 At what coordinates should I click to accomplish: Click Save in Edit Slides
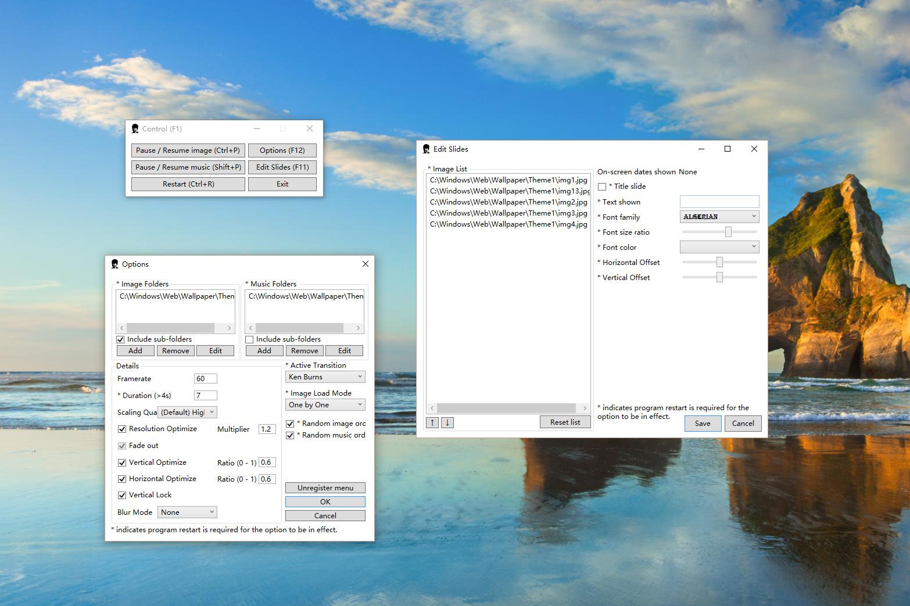(703, 424)
